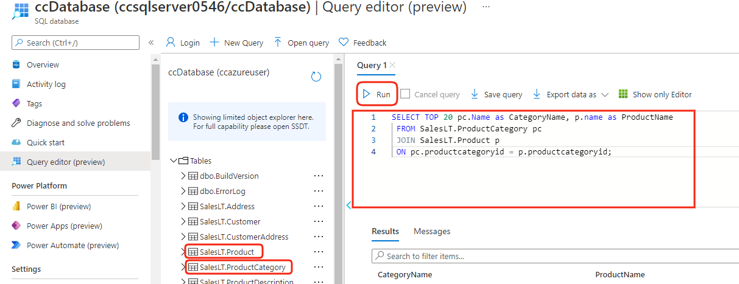Screen dimensions: 739x284
Task: Click the Activity log icon
Action: click(x=16, y=84)
